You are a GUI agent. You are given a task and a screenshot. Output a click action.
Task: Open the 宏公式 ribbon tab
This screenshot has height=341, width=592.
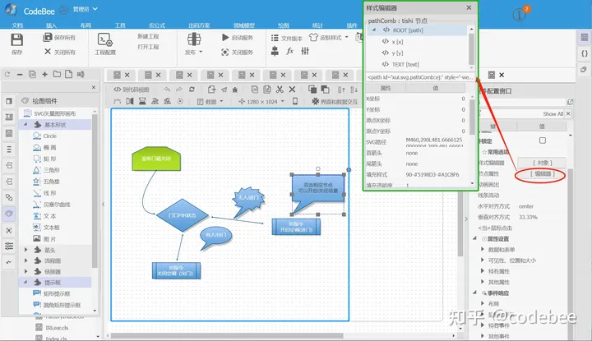(155, 25)
